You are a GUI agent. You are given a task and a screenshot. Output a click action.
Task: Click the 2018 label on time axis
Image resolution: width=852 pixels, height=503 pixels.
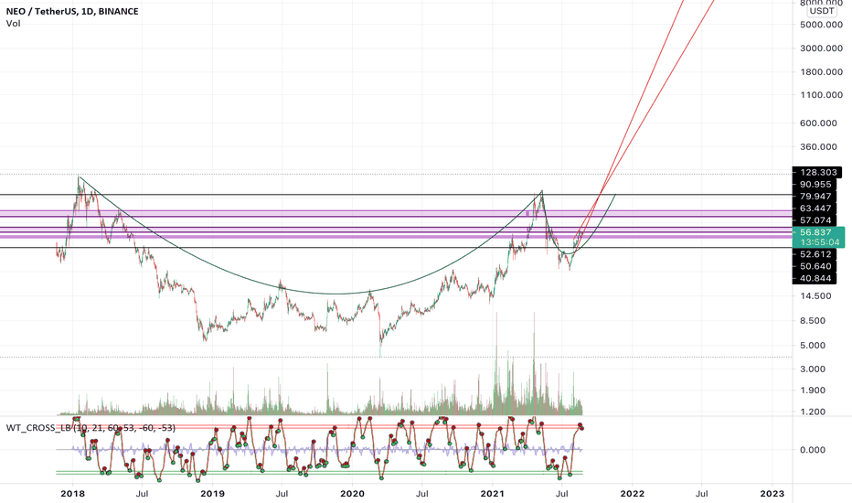click(72, 494)
